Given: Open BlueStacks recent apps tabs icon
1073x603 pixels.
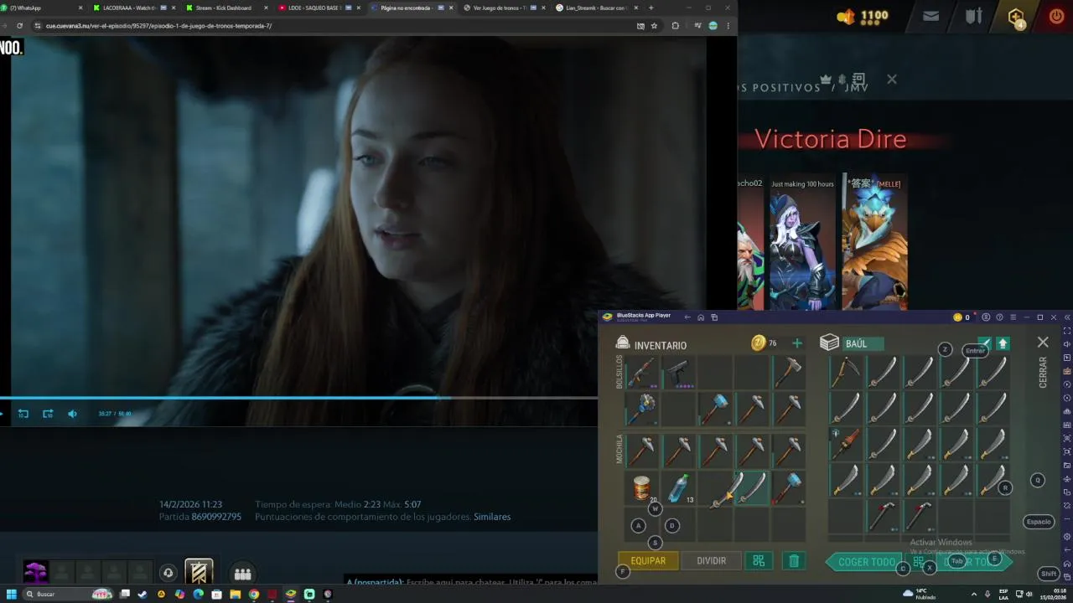Looking at the screenshot, I should click(714, 317).
